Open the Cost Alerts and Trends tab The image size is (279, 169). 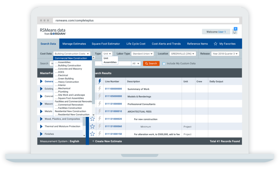click(x=166, y=44)
